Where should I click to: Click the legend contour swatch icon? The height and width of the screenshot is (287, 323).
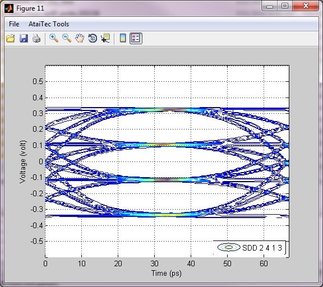[229, 247]
